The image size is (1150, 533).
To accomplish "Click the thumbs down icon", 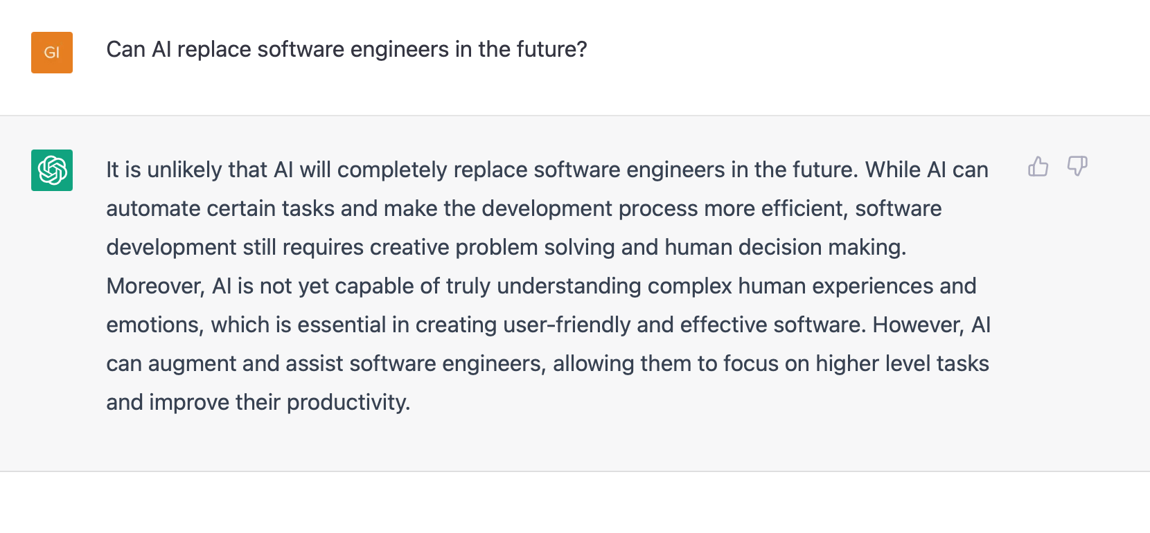I will 1077,166.
